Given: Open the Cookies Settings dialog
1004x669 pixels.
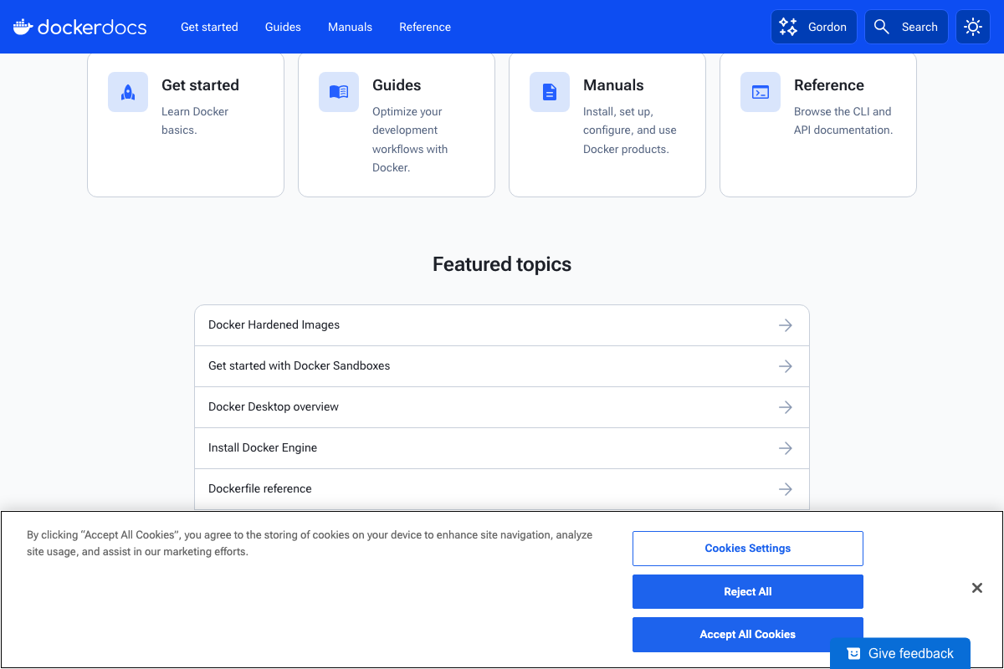Looking at the screenshot, I should 747,548.
